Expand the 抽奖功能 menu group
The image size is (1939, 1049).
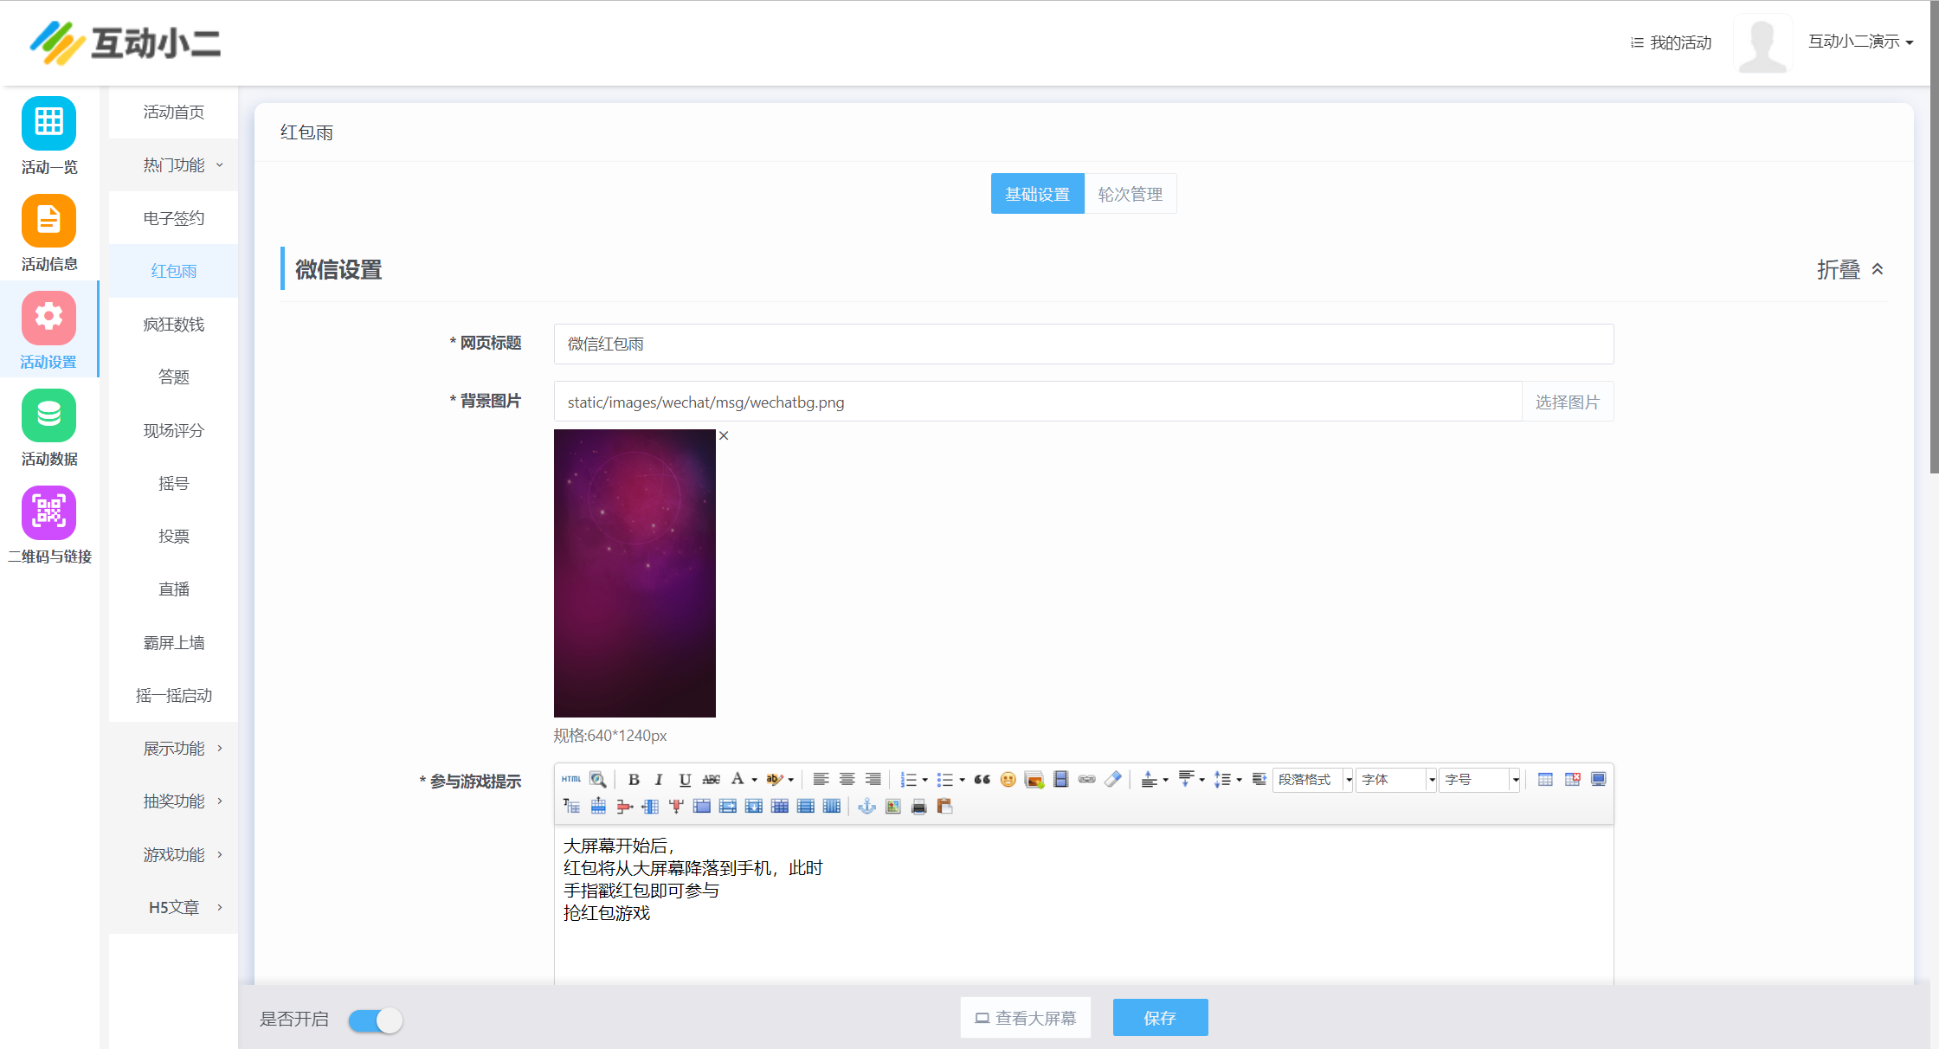coord(174,801)
